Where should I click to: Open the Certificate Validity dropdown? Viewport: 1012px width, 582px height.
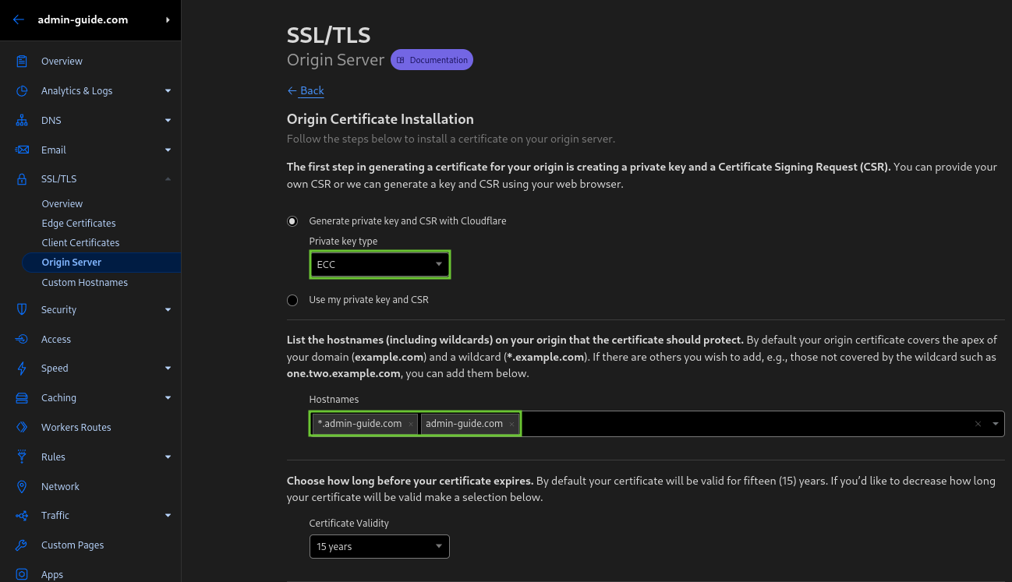coord(379,546)
